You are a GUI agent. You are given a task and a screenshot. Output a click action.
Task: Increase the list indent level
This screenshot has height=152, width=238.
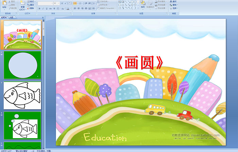click(x=89, y=3)
